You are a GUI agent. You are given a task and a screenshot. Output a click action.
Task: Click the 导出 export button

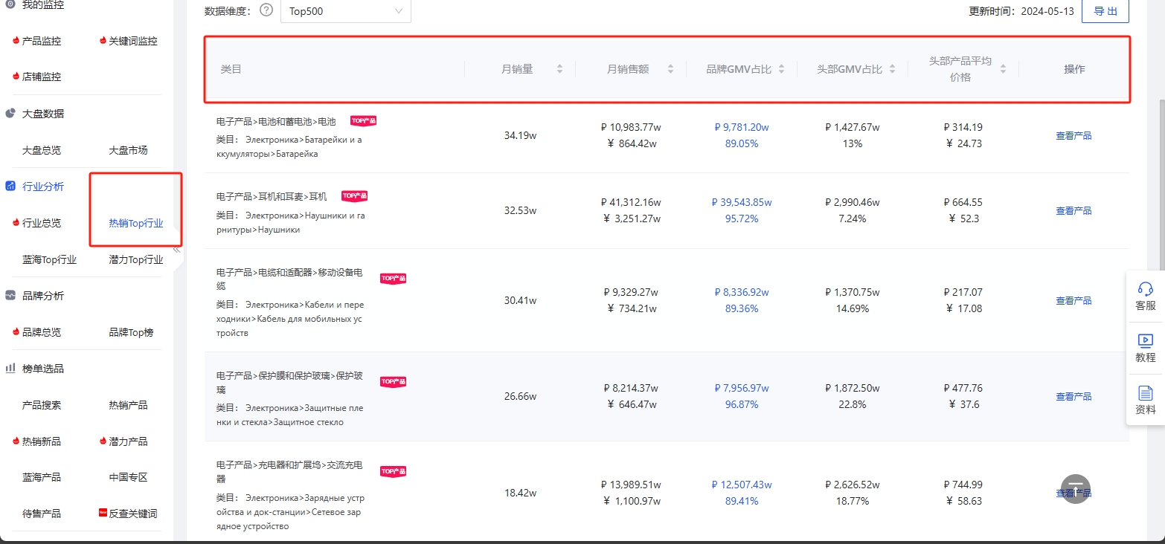point(1105,11)
